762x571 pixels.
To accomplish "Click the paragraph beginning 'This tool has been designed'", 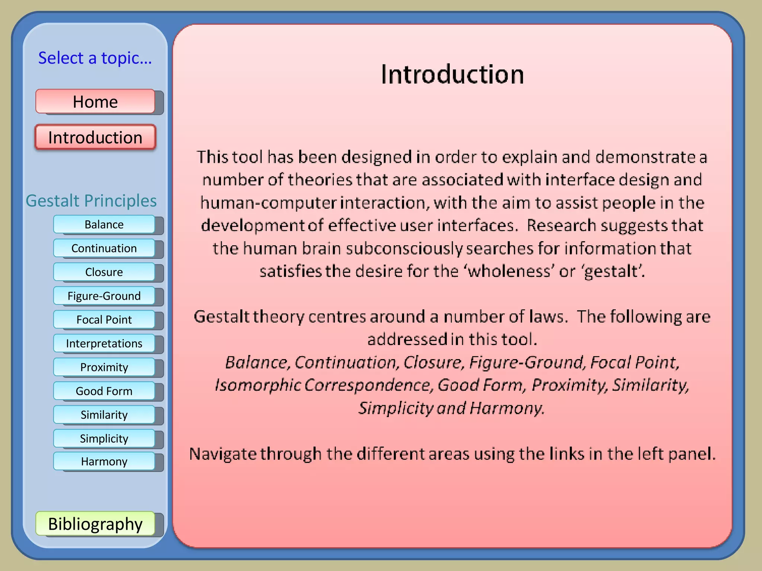I will [452, 214].
